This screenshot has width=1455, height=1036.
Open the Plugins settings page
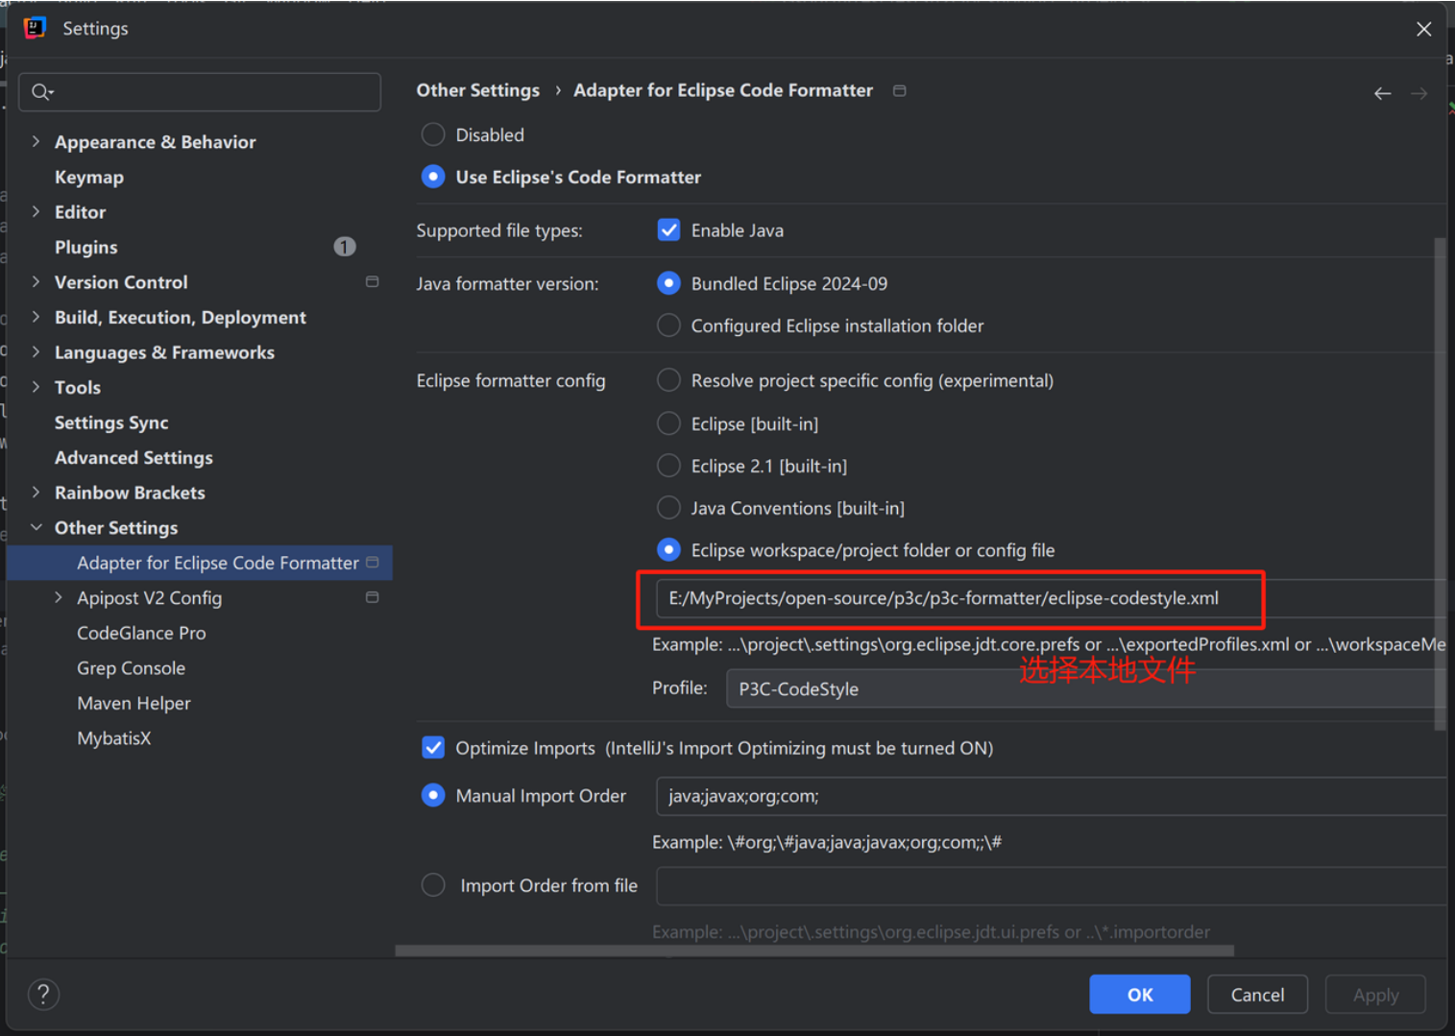(x=86, y=247)
